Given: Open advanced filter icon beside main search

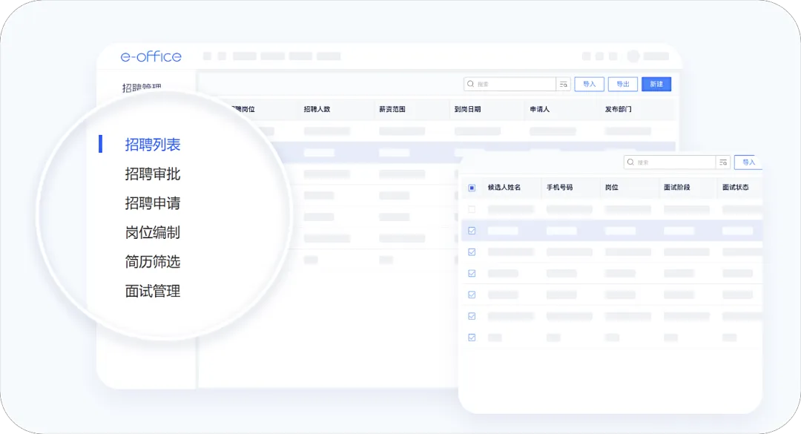Looking at the screenshot, I should click(563, 85).
